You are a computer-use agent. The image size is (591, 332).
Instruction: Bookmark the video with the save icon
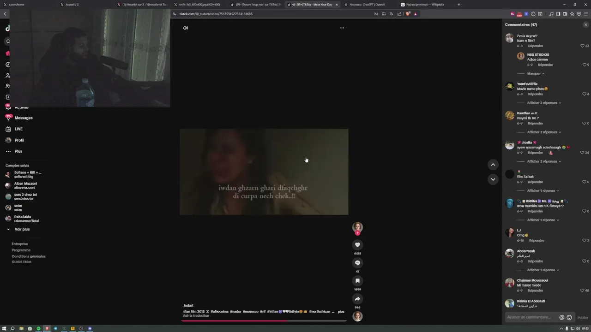point(357,280)
